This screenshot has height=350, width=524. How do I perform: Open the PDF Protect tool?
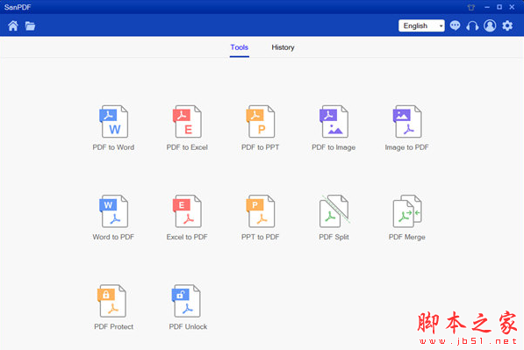click(113, 307)
